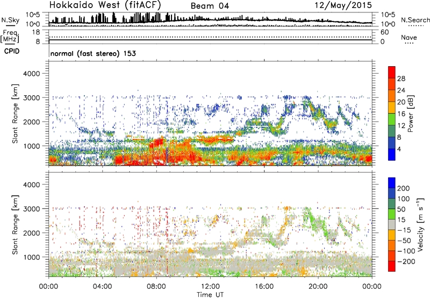Click the '04:00' time axis tick label
Screen dimensions: 430x298
(103, 287)
